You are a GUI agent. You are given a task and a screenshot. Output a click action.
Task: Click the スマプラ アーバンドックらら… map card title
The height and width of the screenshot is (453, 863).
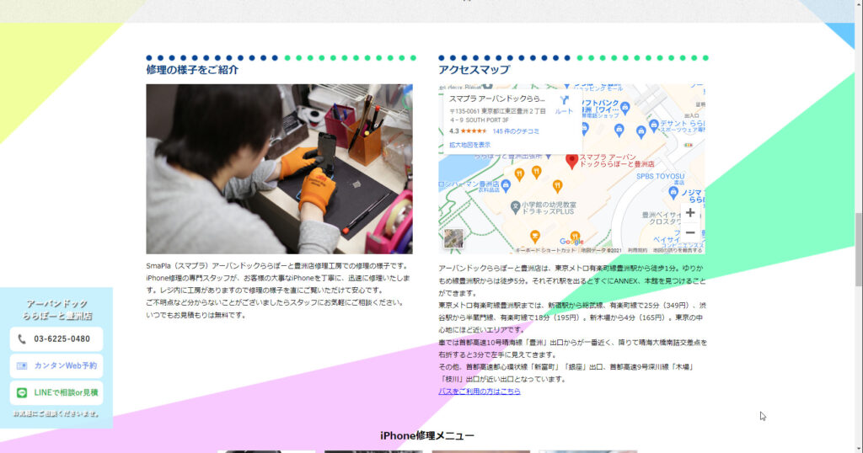click(496, 99)
